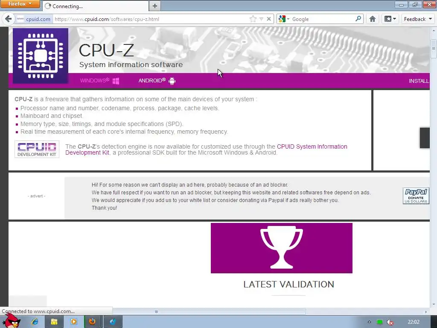This screenshot has width=437, height=328.
Task: Open the file explorer folder in the taskbar
Action: [54, 322]
